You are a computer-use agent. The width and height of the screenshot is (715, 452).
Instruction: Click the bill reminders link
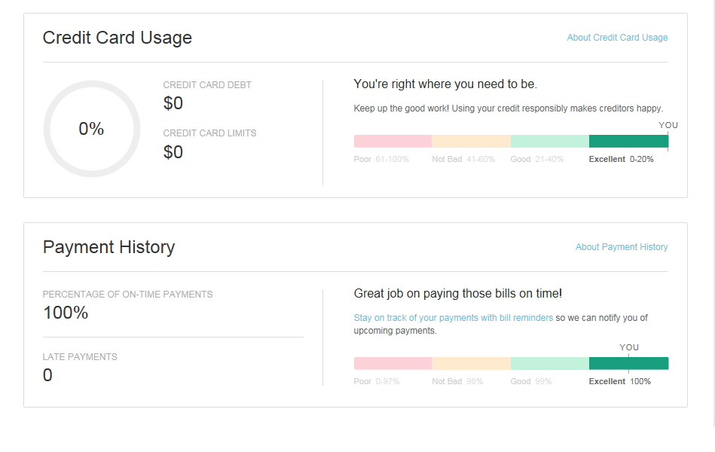[453, 318]
